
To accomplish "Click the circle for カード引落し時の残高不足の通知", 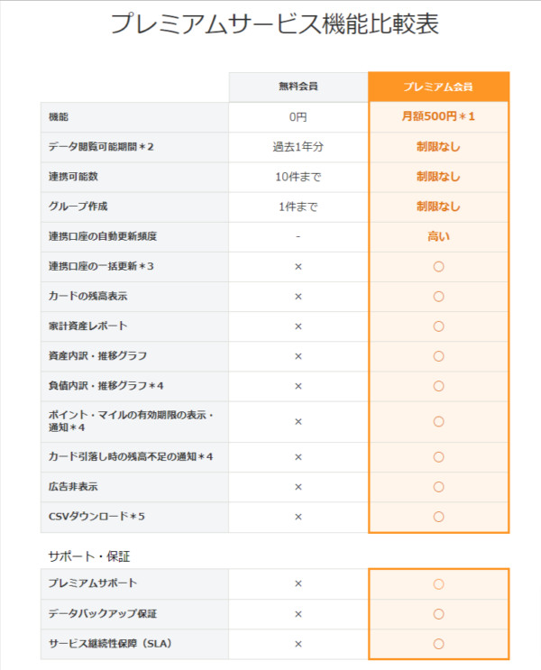I will click(x=438, y=457).
